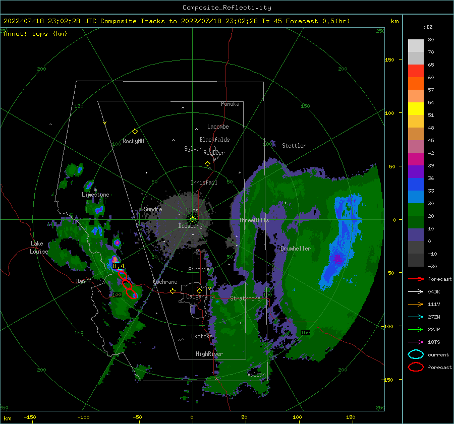Click the cyan current ellipse legend icon

416,354
